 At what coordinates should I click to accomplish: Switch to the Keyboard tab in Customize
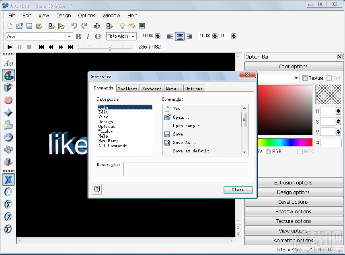(152, 88)
